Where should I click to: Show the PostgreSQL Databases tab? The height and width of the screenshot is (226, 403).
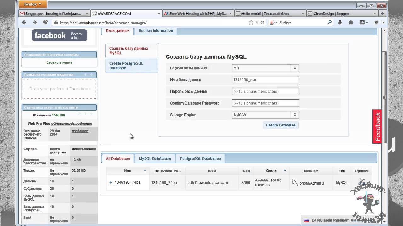point(200,159)
